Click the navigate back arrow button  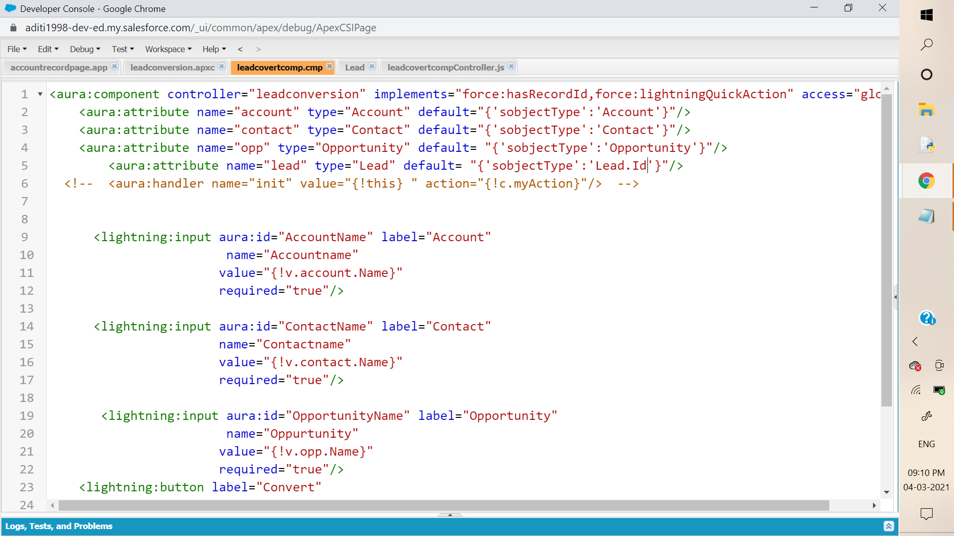tap(240, 49)
